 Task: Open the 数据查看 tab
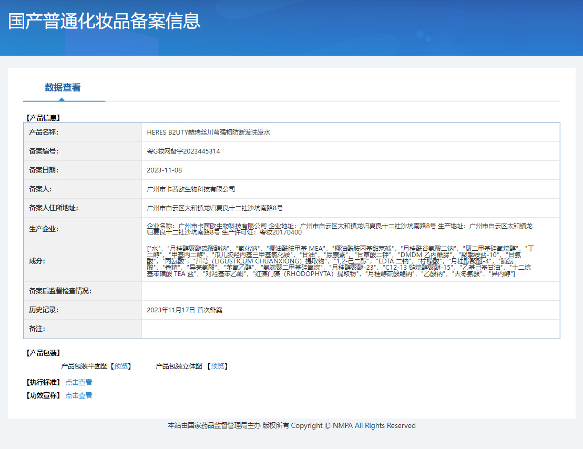63,88
